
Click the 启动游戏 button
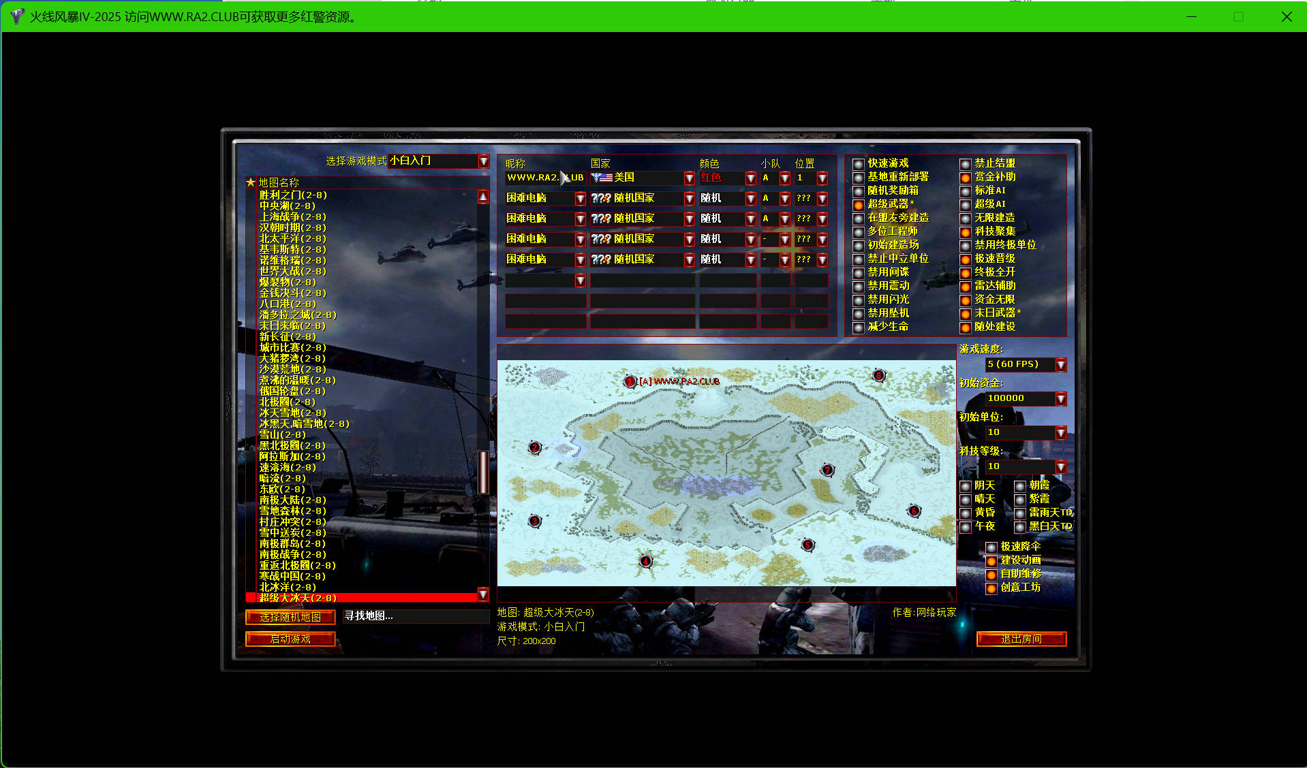[290, 639]
